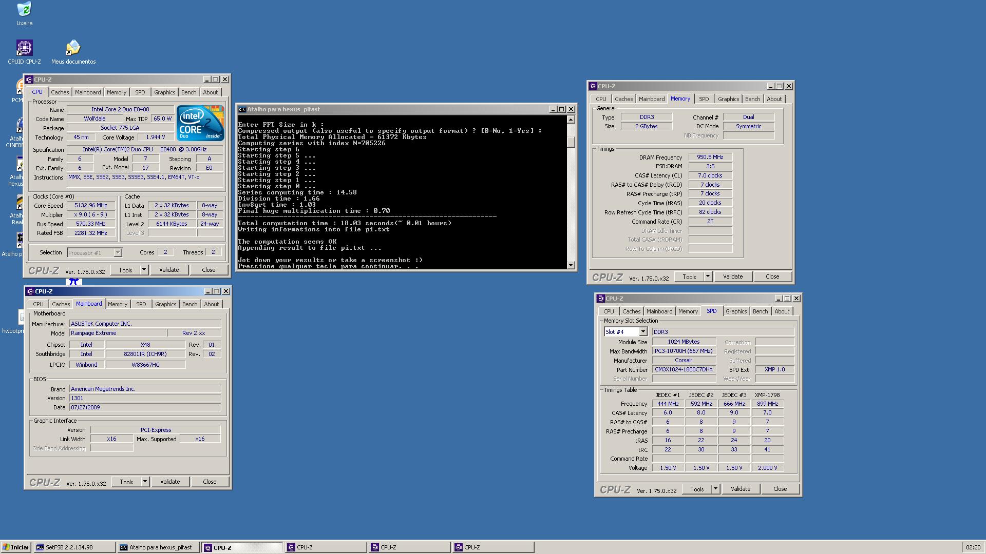
Task: Expand Tools dropdown arrow in the Memory window
Action: click(707, 276)
